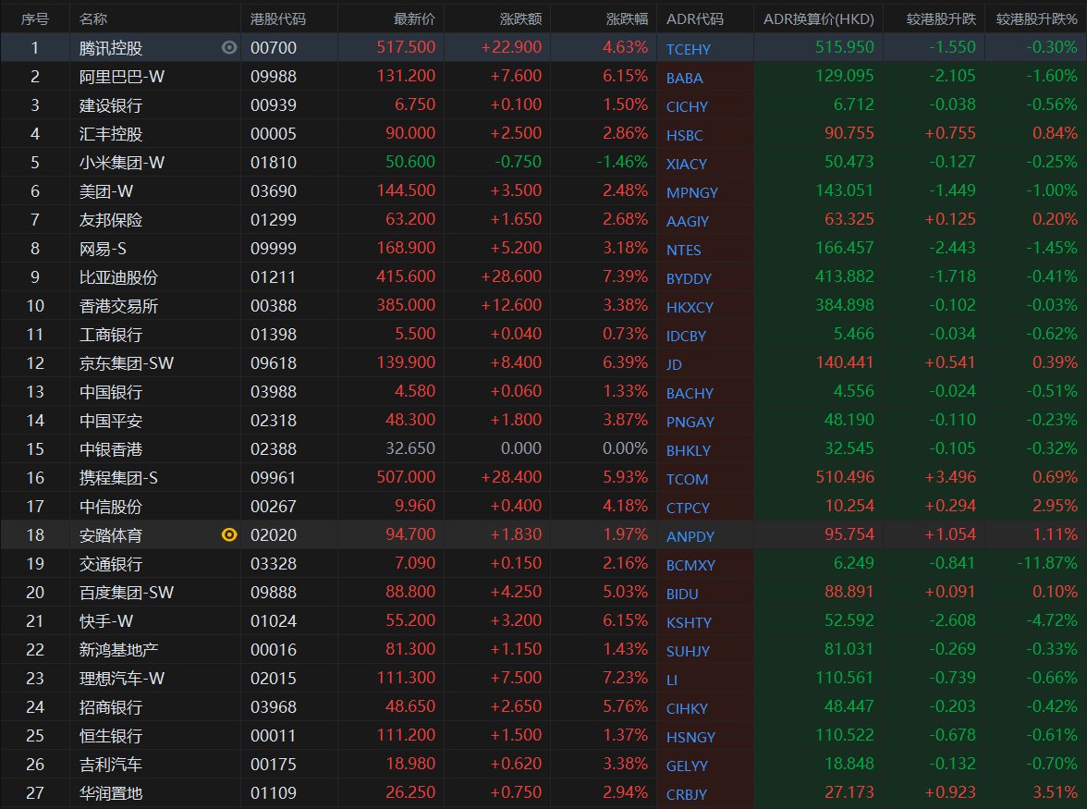Click change percentage 7.39% for 比亚迪股份

625,276
